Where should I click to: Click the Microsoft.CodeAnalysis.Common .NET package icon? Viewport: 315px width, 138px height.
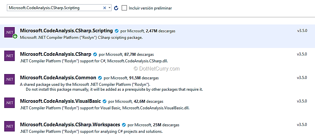9,79
